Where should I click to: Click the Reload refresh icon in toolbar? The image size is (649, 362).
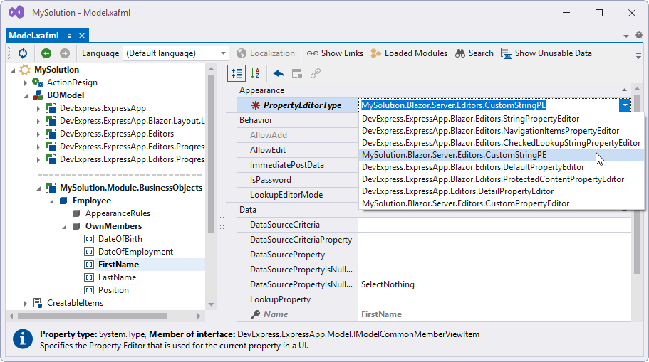23,53
